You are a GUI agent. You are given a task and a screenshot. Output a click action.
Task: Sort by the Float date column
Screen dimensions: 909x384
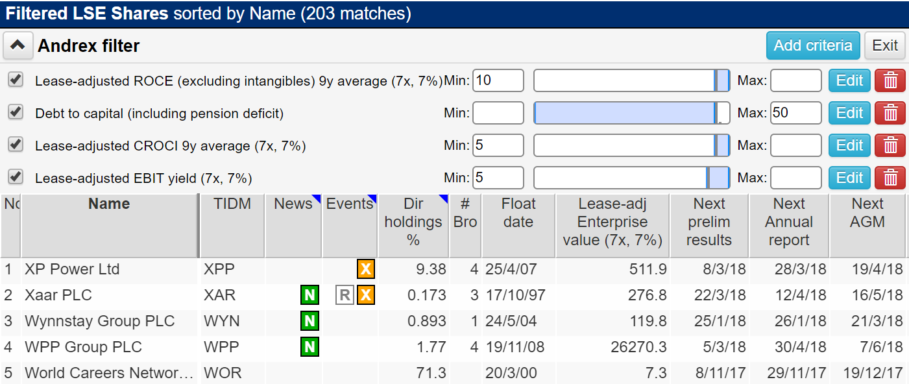click(x=518, y=225)
